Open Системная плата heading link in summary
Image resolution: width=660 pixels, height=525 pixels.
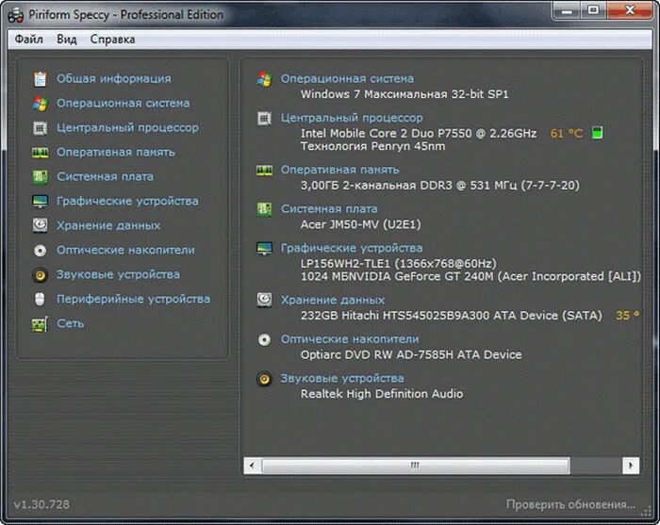pyautogui.click(x=329, y=208)
